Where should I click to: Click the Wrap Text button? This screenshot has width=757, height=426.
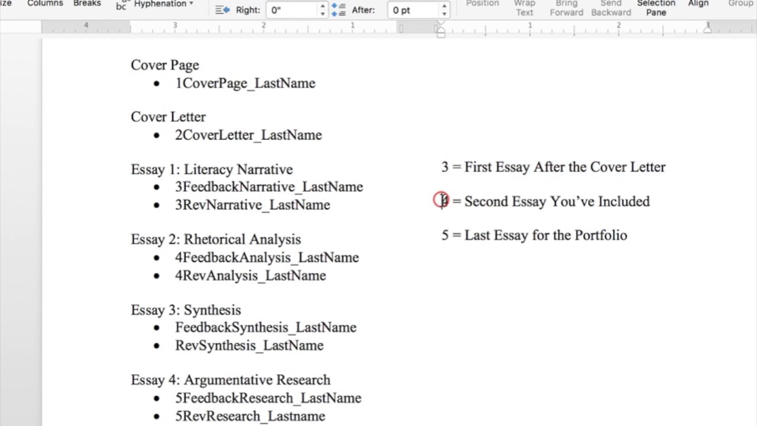pos(524,8)
